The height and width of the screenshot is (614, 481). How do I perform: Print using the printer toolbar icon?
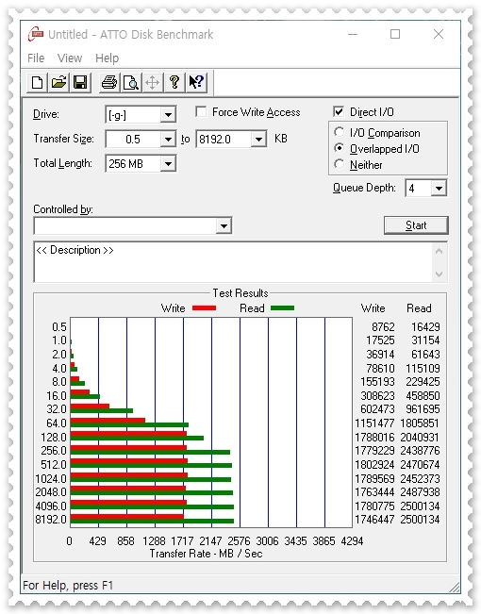[109, 83]
